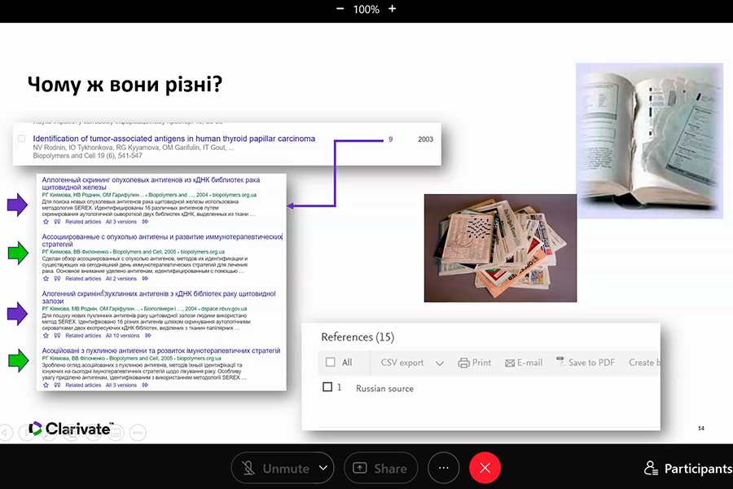
Task: Select checkbox beside tumor-associated antigens article
Action: (x=22, y=139)
